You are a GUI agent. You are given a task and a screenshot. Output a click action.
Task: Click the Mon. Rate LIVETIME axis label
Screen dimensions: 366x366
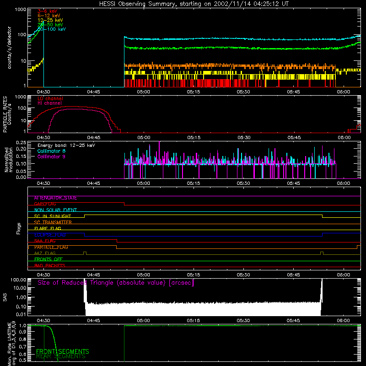click(12, 344)
